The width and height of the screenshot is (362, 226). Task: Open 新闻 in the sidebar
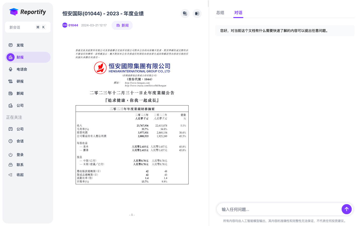[x=28, y=93]
